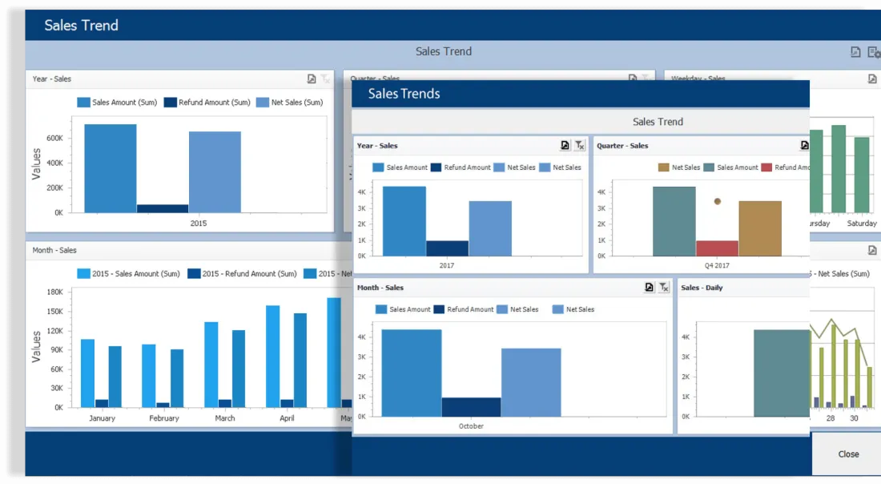Click October Sales Amount bar in Month - Sales
881x484 pixels.
[x=412, y=373]
